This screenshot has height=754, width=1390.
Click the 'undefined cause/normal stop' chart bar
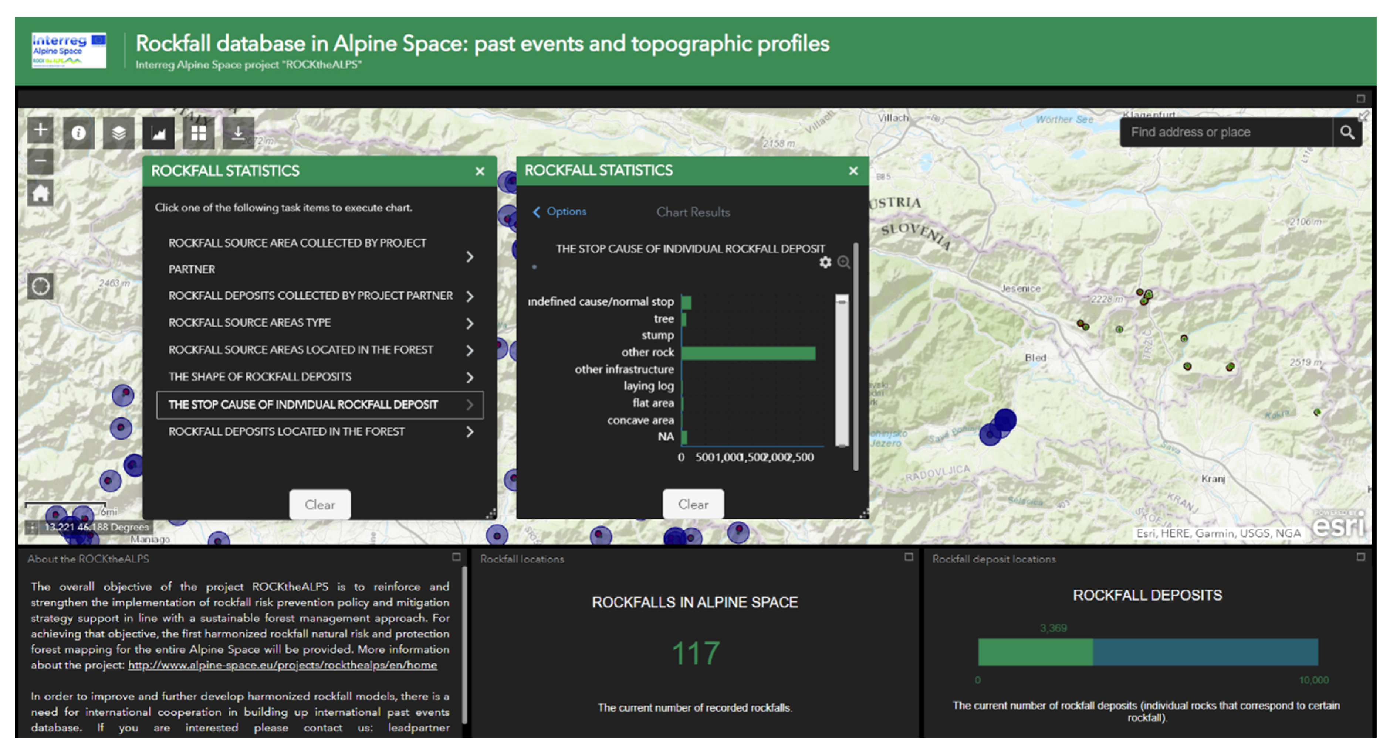(686, 302)
